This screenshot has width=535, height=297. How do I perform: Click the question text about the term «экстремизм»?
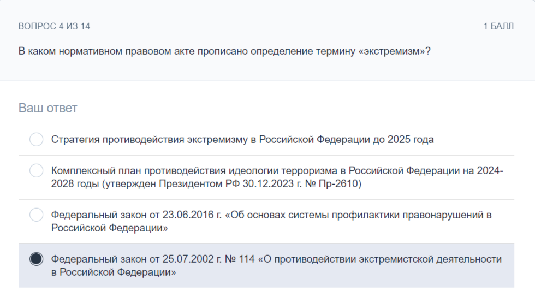224,51
